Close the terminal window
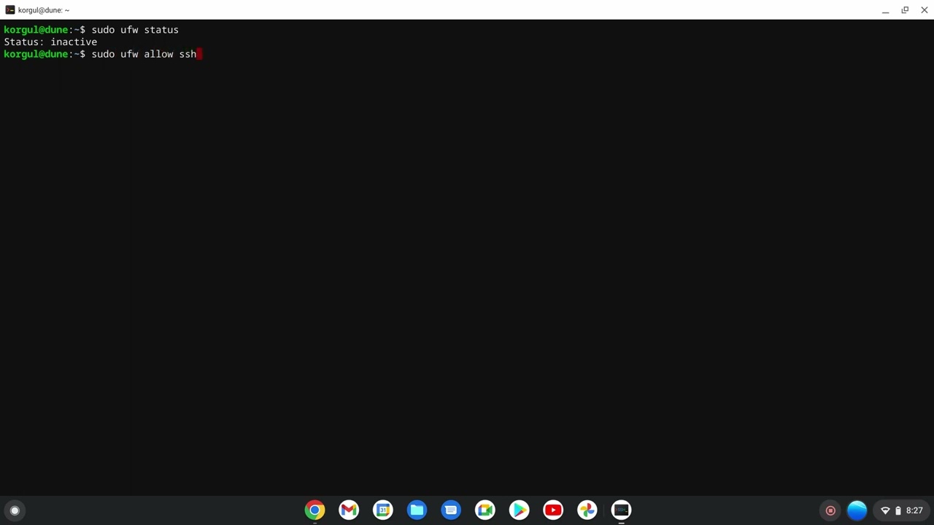Image resolution: width=934 pixels, height=525 pixels. point(925,10)
